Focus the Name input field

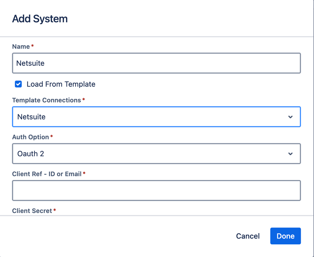pos(156,63)
